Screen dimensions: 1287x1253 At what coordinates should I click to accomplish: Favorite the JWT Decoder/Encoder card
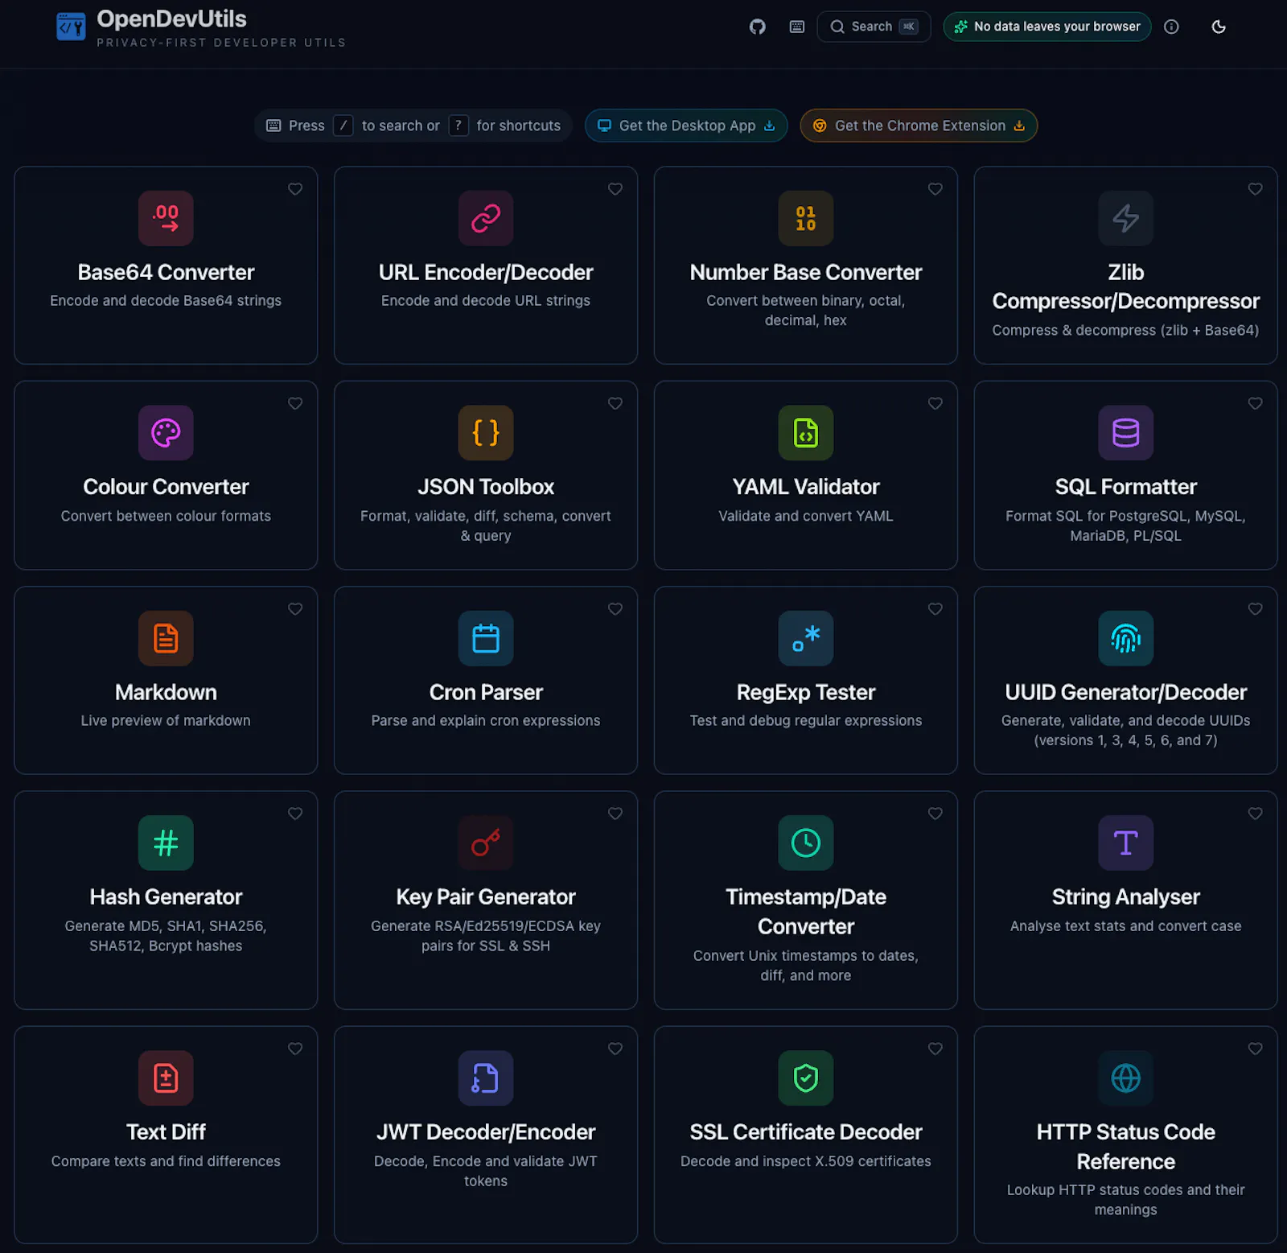coord(615,1049)
